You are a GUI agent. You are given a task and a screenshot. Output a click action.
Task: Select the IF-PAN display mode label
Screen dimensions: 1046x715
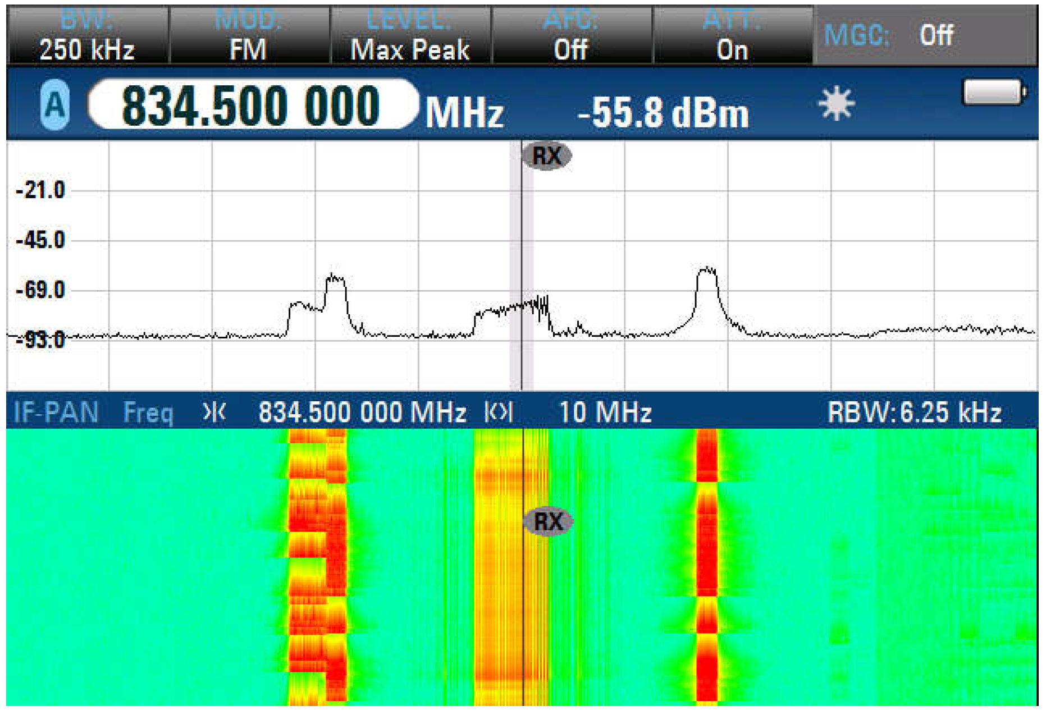(56, 412)
